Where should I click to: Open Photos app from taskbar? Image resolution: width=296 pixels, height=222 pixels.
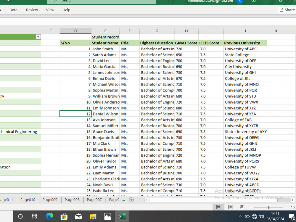click(108, 216)
